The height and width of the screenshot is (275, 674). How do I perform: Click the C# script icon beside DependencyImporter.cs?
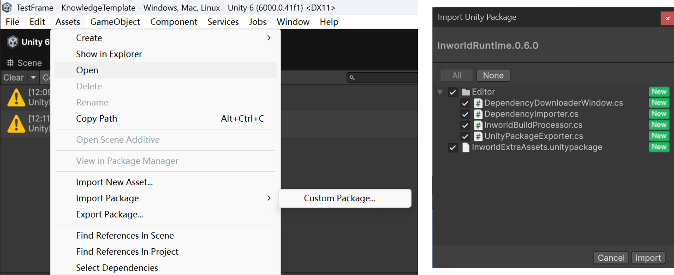click(478, 114)
